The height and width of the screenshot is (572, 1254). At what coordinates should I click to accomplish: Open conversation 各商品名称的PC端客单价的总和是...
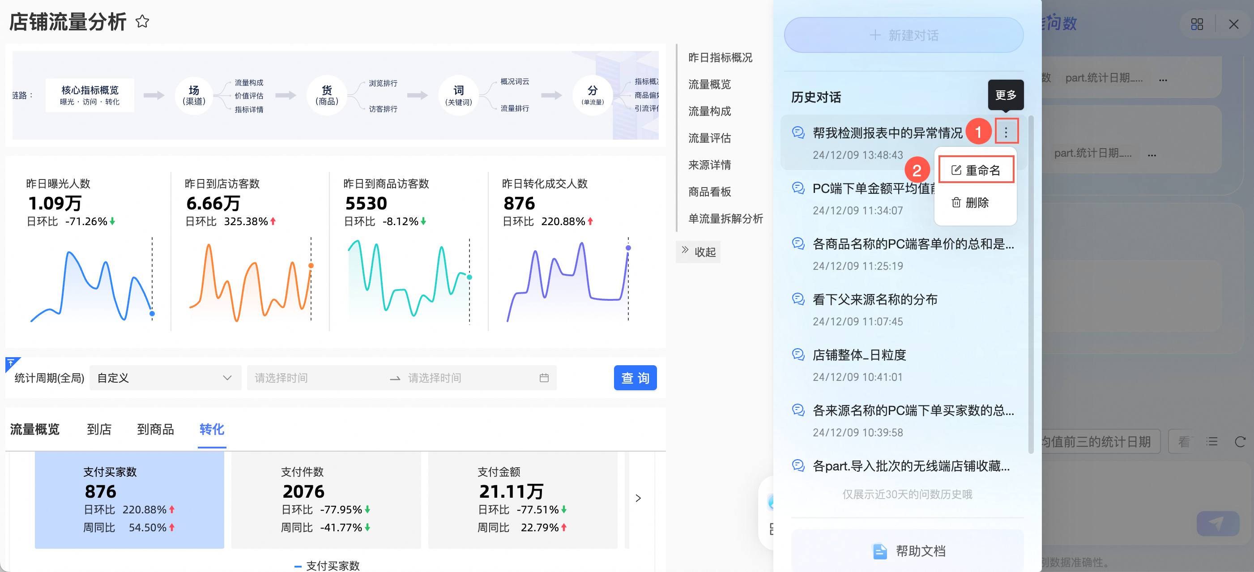pyautogui.click(x=913, y=244)
